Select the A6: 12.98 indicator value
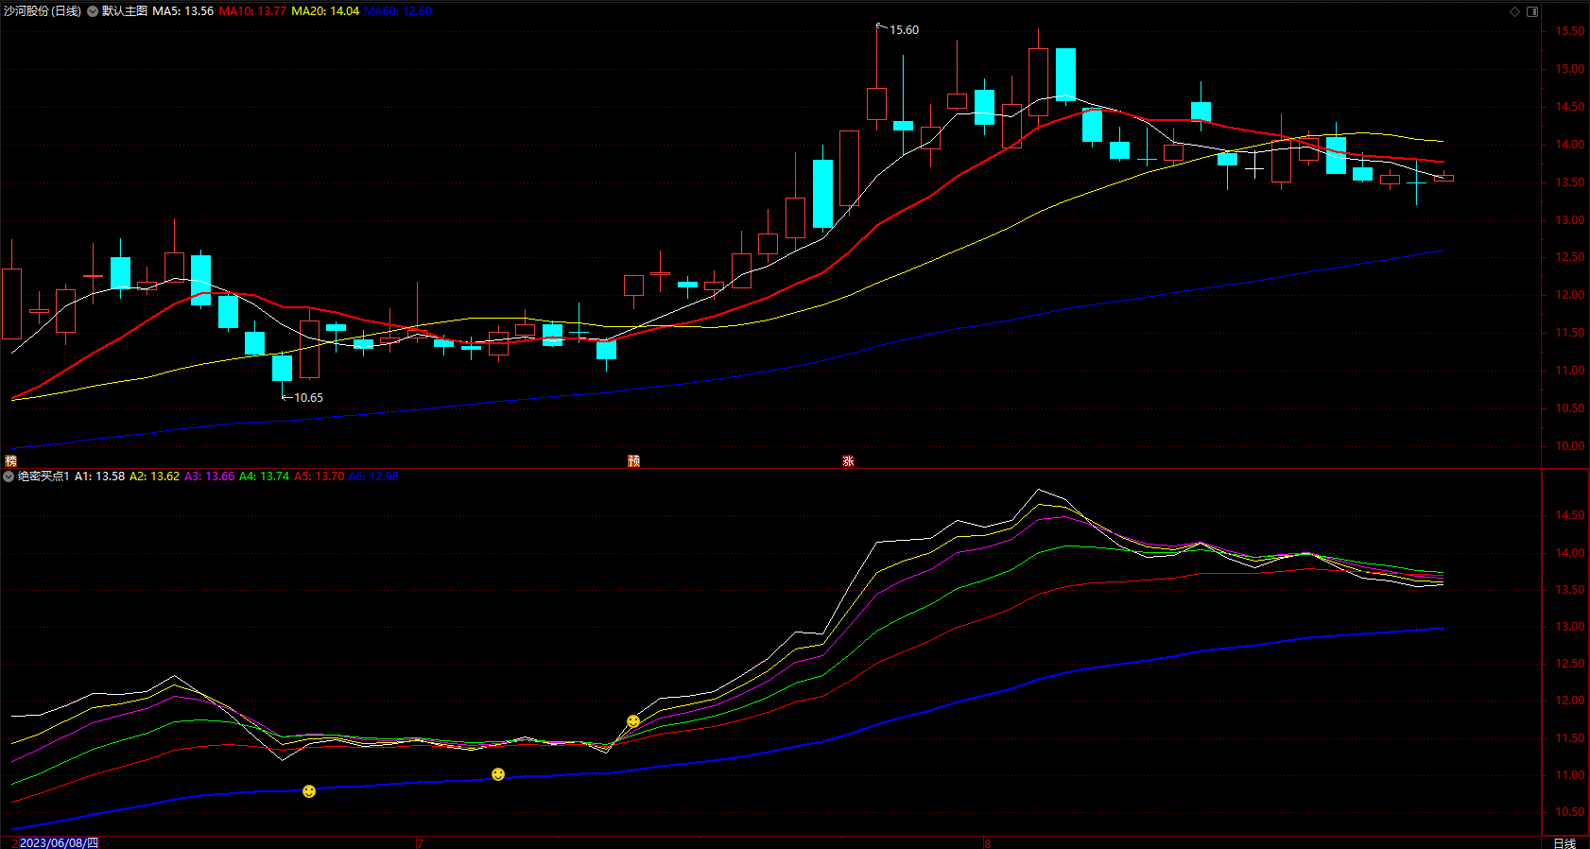The image size is (1590, 849). pyautogui.click(x=373, y=476)
